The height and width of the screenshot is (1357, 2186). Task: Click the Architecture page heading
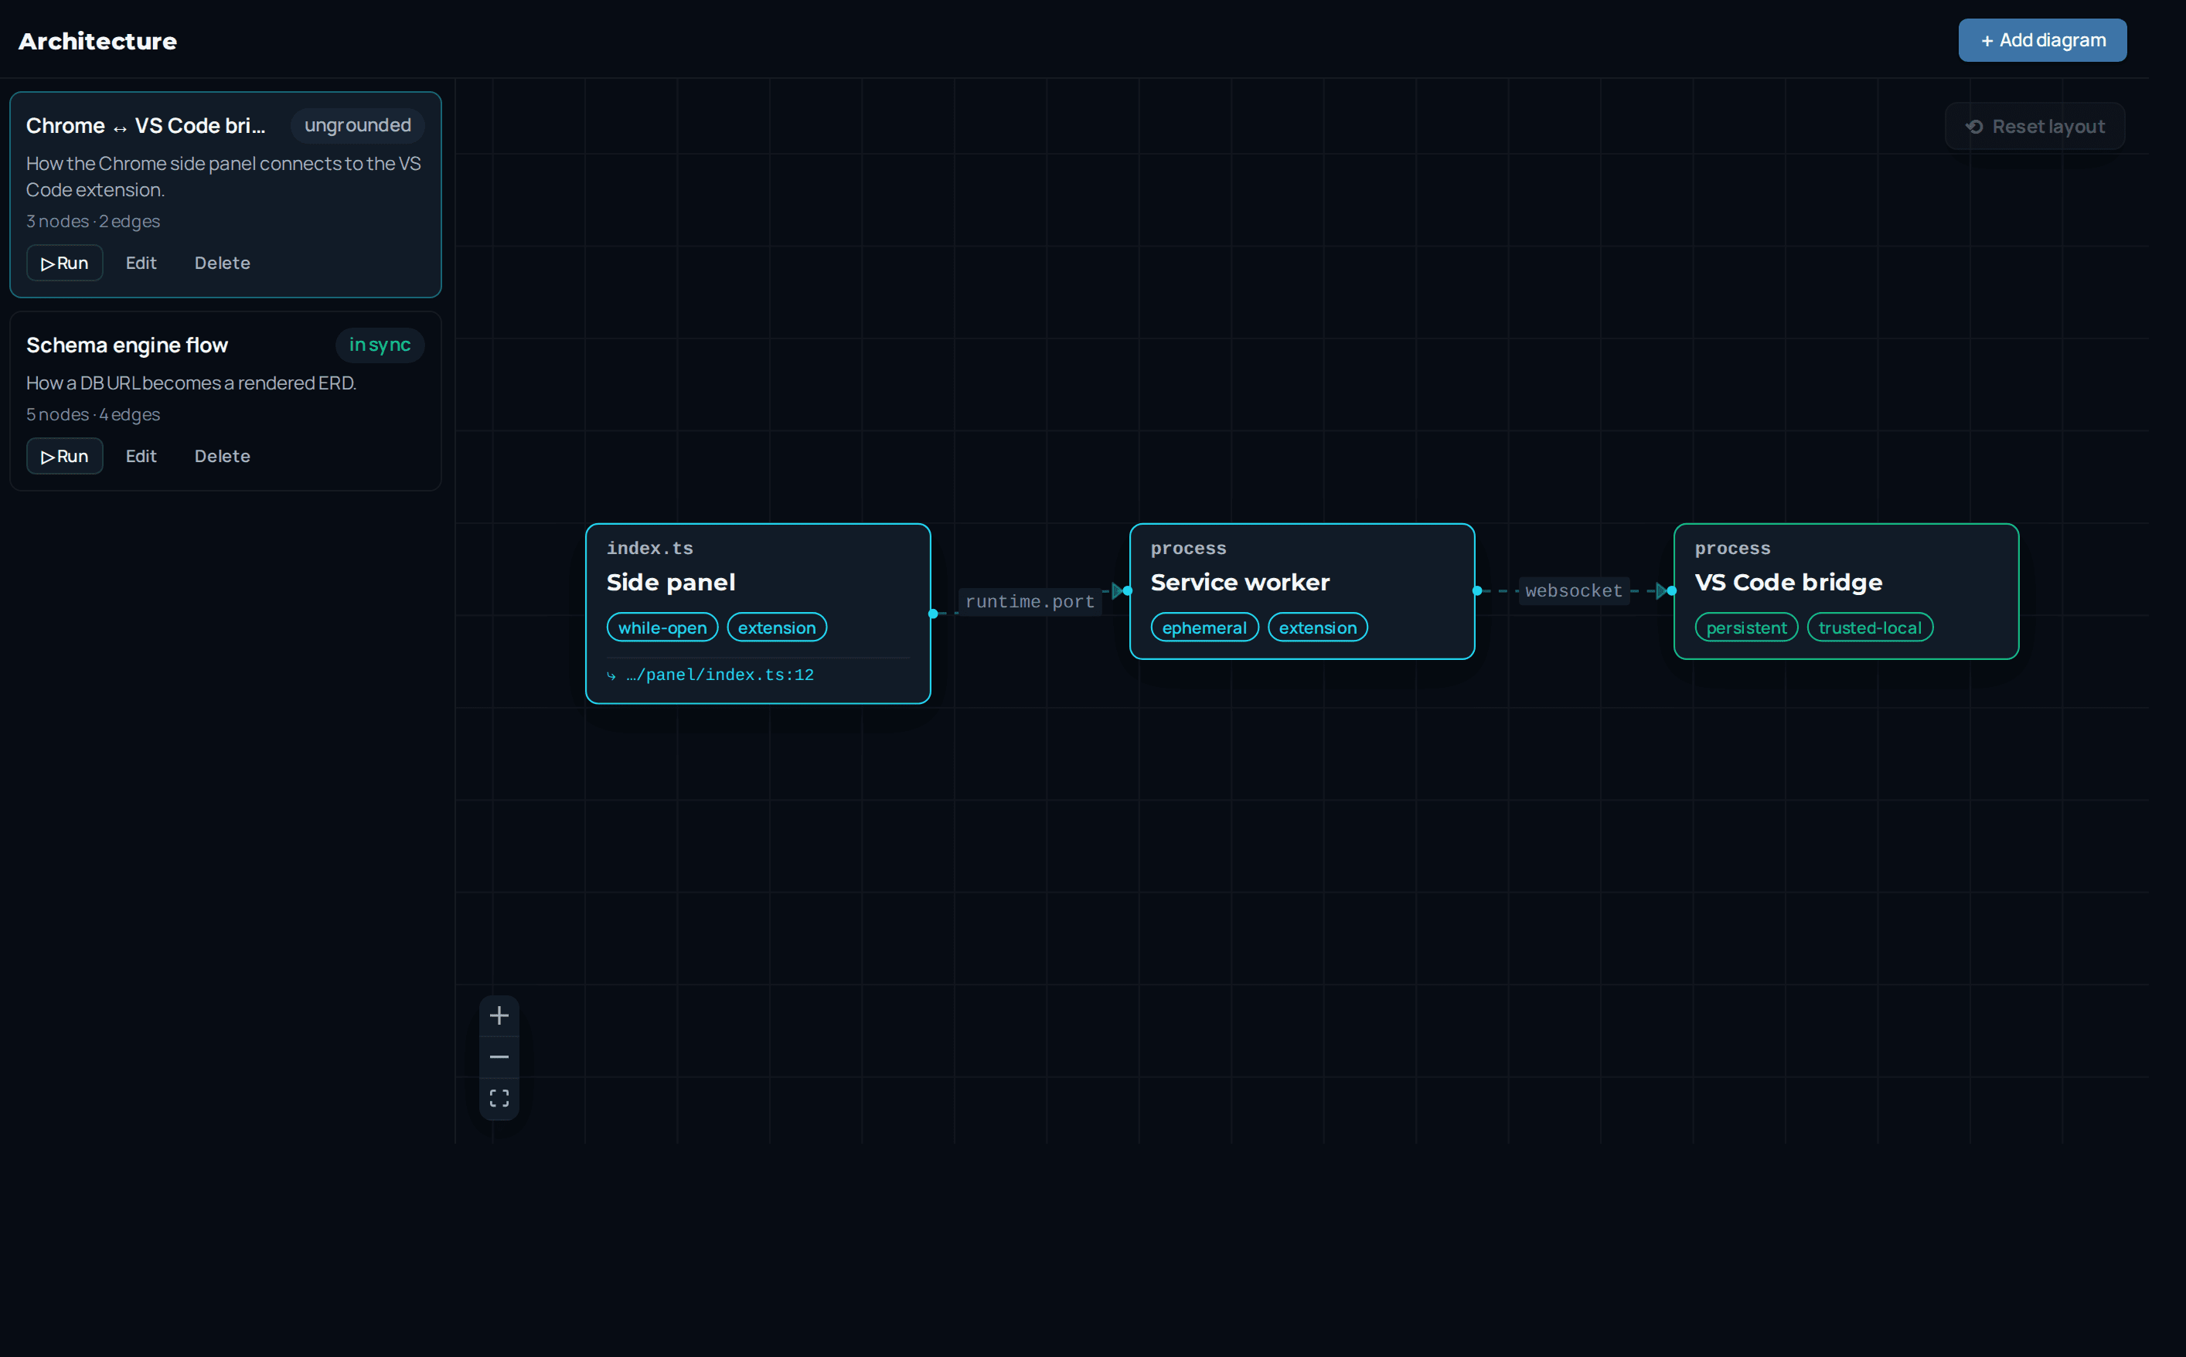coord(98,41)
